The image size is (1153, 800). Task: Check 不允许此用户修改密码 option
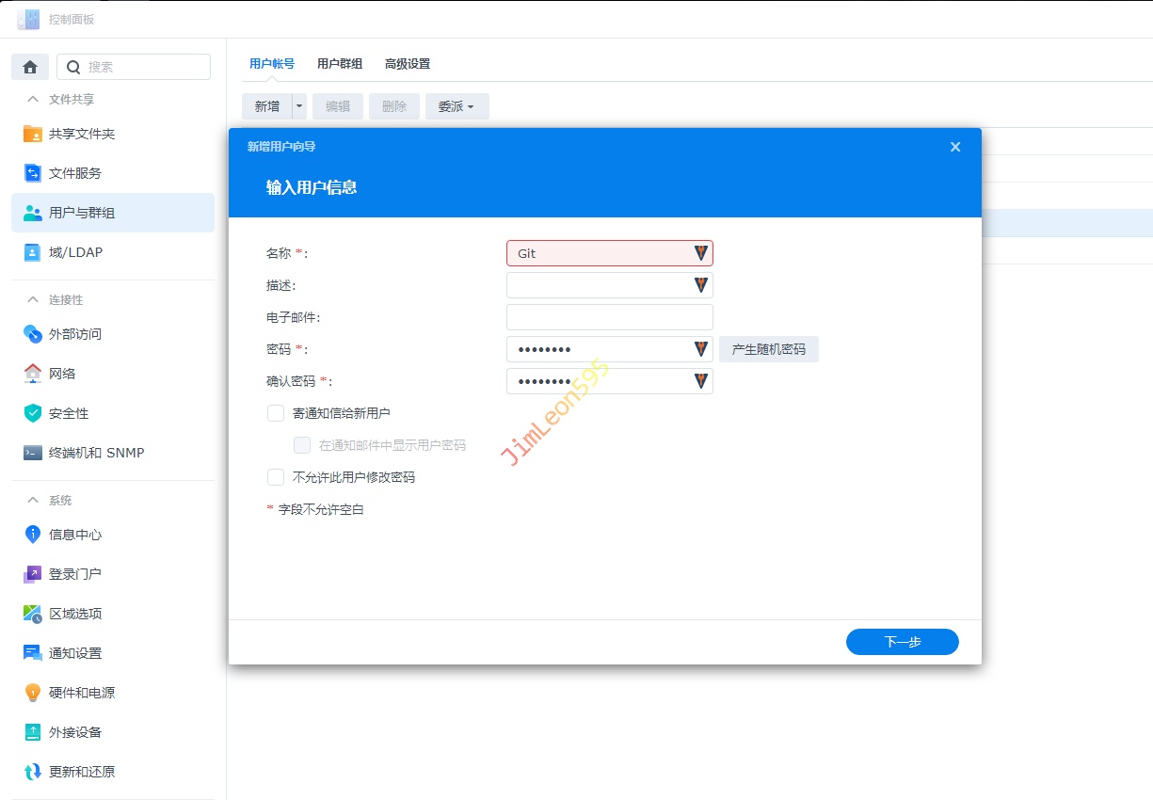276,477
